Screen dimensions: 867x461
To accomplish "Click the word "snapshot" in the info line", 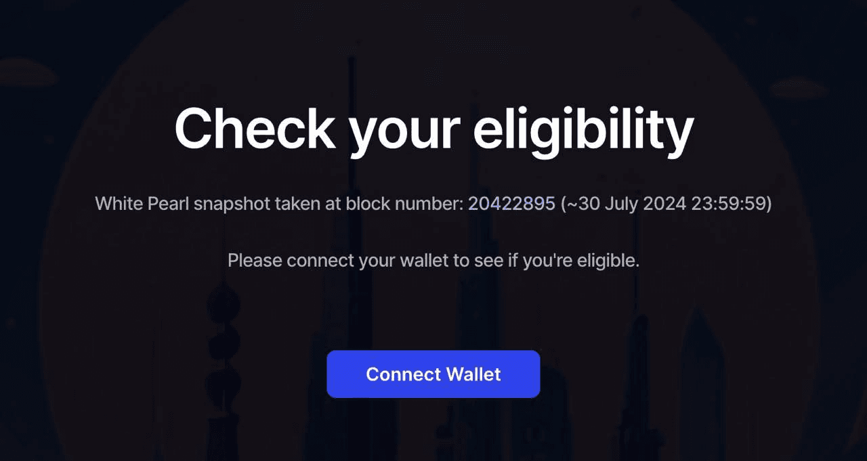I will [232, 203].
